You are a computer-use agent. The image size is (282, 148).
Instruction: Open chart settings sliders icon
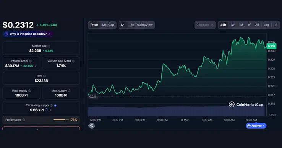click(x=276, y=25)
